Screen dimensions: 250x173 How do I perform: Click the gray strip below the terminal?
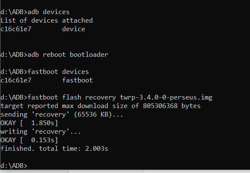(x=125, y=171)
